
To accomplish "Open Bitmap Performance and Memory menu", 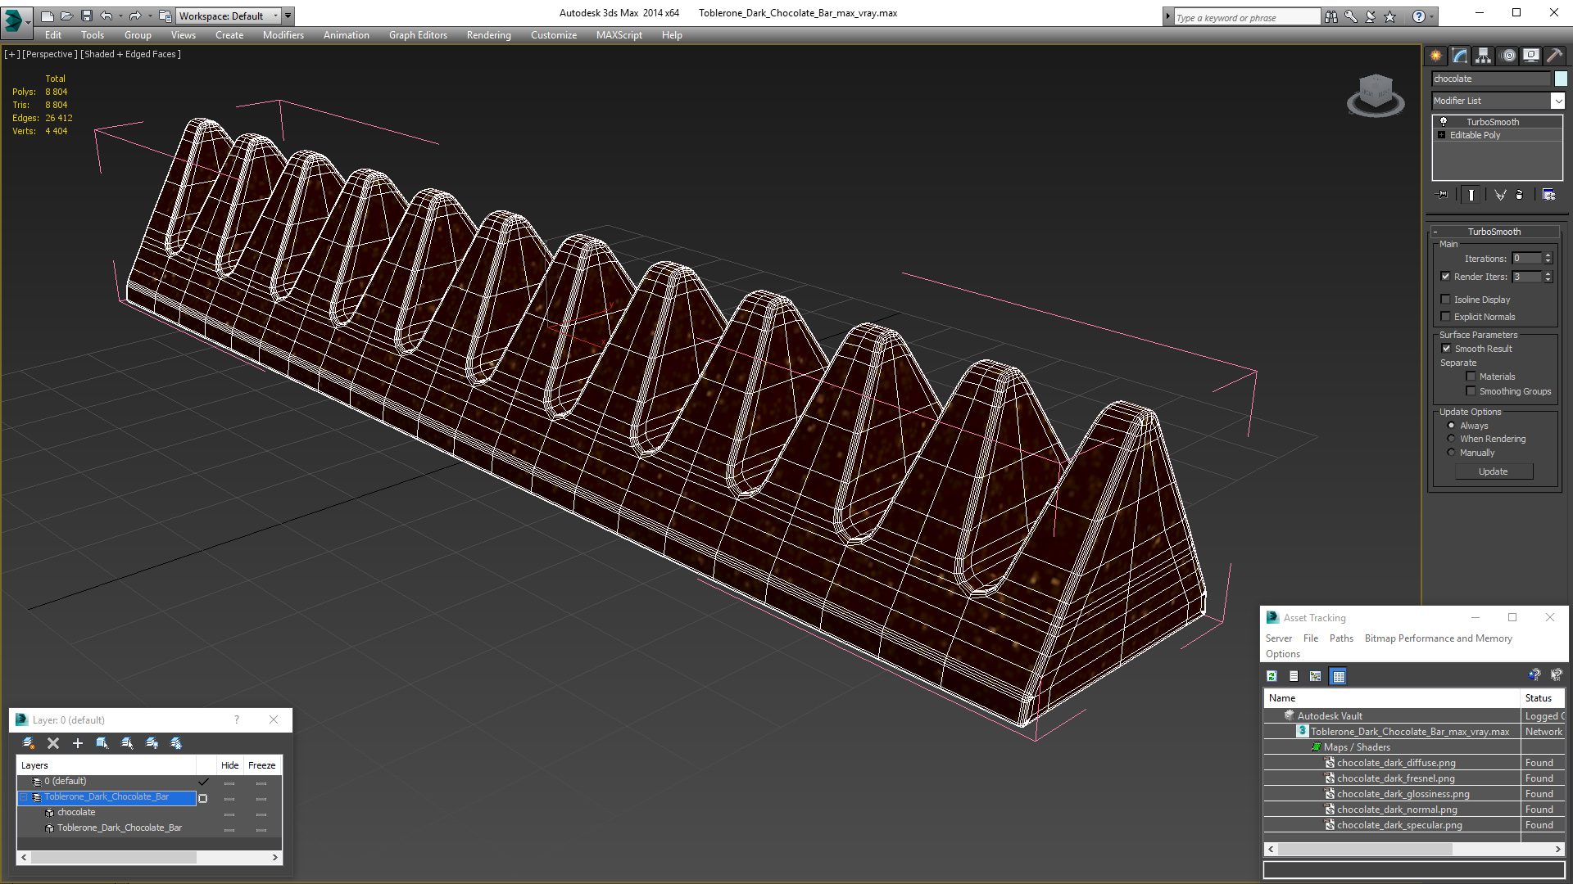I will 1438,638.
